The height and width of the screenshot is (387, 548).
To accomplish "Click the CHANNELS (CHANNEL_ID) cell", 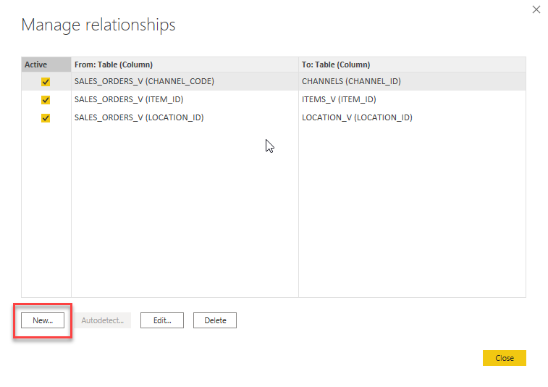I will tap(351, 82).
